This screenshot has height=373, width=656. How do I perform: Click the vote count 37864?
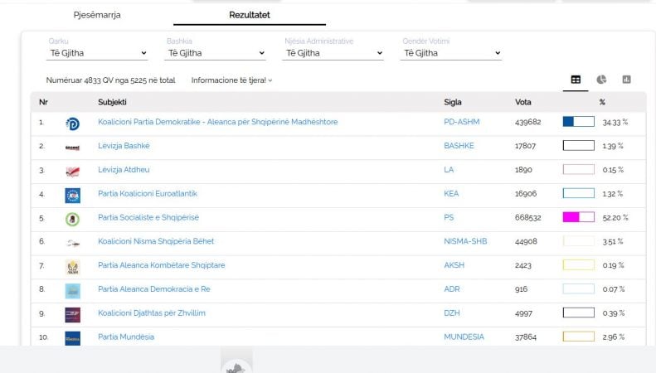coord(526,337)
